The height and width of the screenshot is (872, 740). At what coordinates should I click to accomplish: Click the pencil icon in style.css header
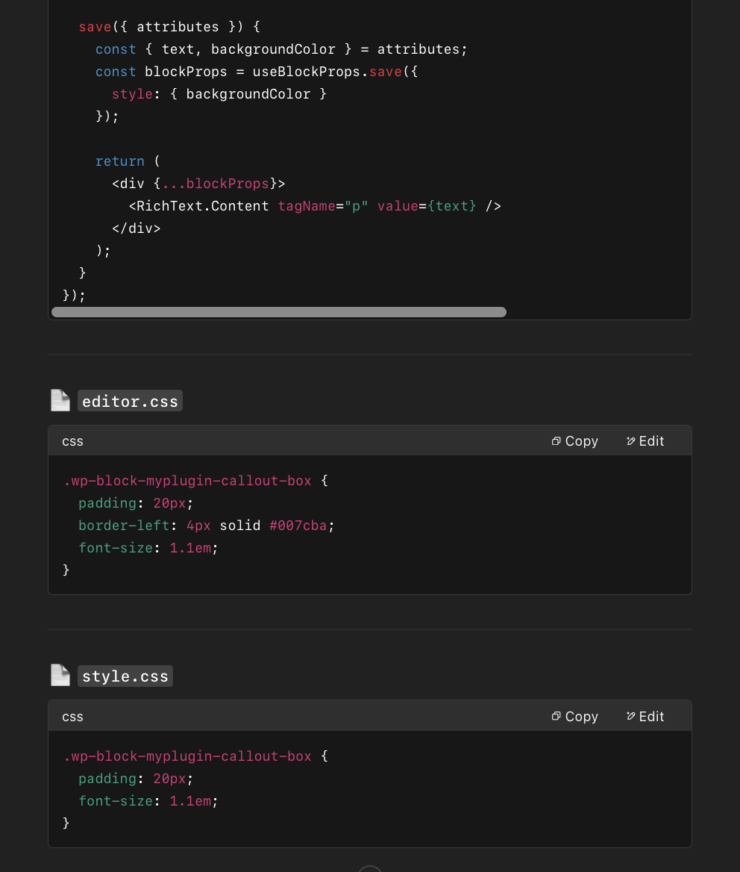coord(630,716)
